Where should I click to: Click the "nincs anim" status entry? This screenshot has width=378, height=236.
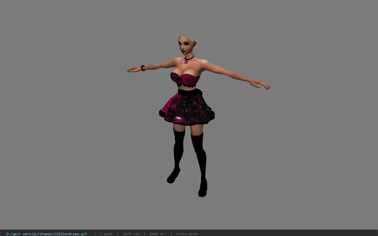point(187,234)
